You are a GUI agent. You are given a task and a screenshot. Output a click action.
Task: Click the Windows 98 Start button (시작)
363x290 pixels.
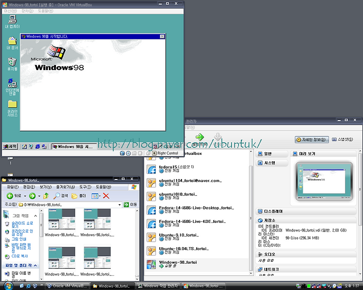pyautogui.click(x=10, y=146)
